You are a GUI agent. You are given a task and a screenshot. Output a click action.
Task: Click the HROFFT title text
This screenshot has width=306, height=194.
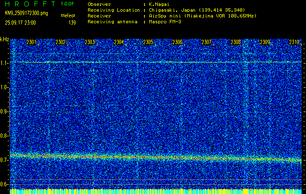point(31,4)
